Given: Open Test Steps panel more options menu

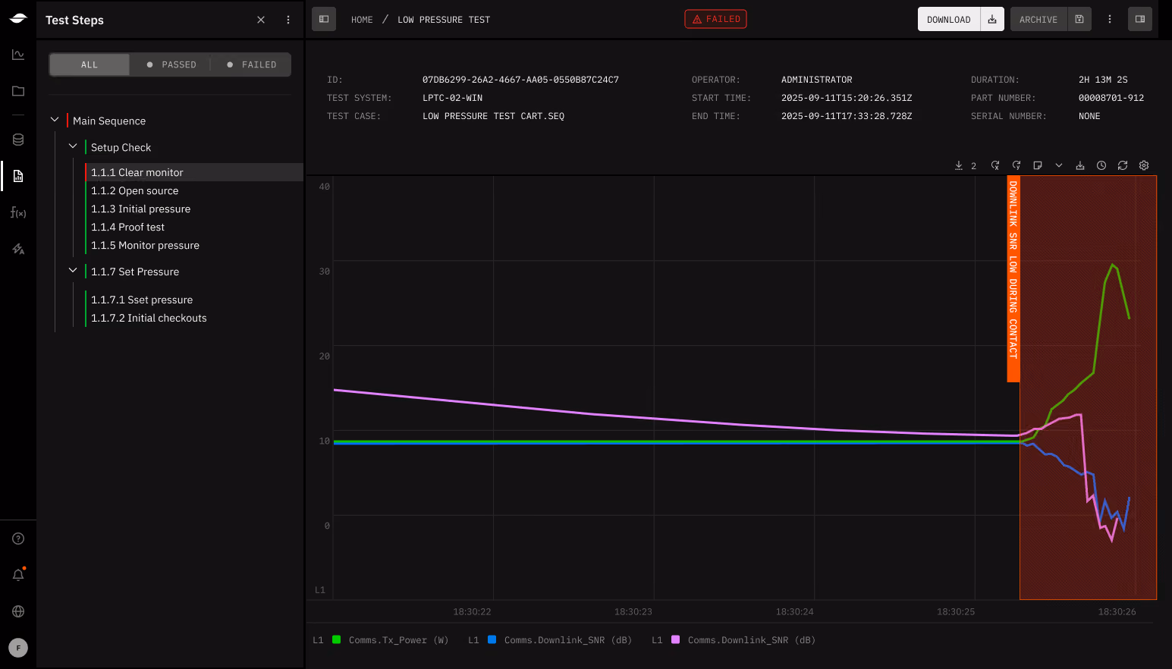Looking at the screenshot, I should [288, 20].
